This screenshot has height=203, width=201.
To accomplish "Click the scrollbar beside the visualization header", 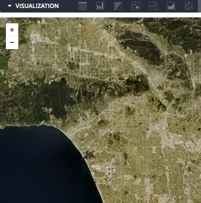I will tap(199, 6).
